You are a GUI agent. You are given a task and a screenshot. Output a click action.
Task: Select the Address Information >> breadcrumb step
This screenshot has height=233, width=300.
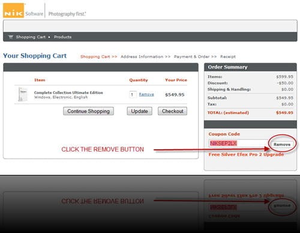[145, 57]
